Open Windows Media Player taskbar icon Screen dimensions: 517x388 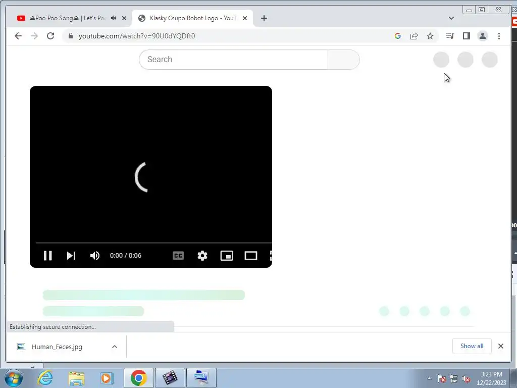tap(107, 378)
